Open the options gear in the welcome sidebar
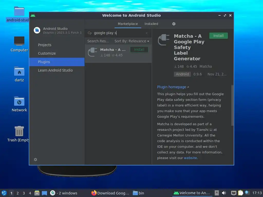Screen dimensions: 263x197 (35, 160)
